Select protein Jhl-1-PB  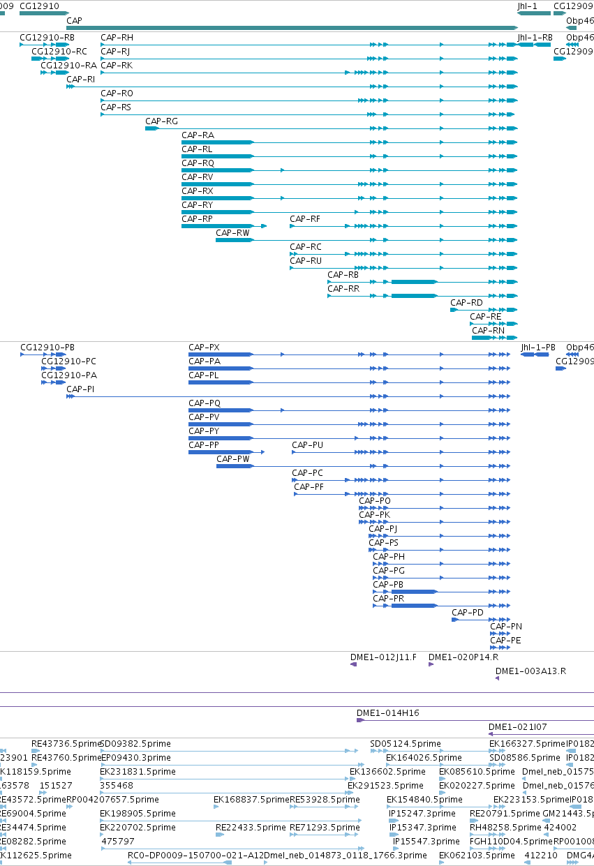(x=536, y=354)
